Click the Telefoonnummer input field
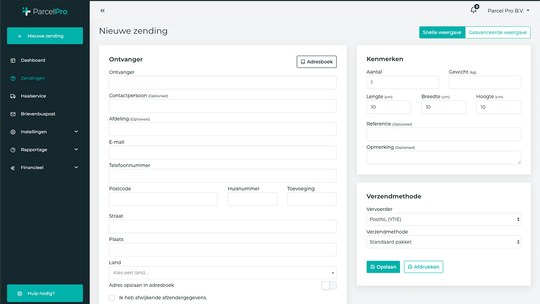Screen dimensions: 540x304 click(223, 176)
